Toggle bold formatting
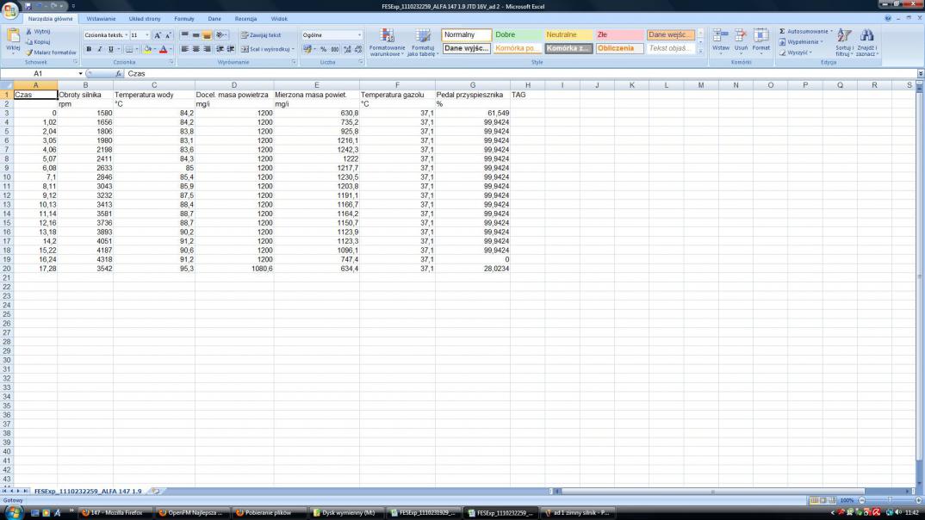The image size is (925, 520). (89, 49)
